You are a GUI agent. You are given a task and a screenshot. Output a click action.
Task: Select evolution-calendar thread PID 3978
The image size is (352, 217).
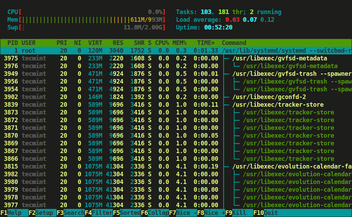coord(176,197)
